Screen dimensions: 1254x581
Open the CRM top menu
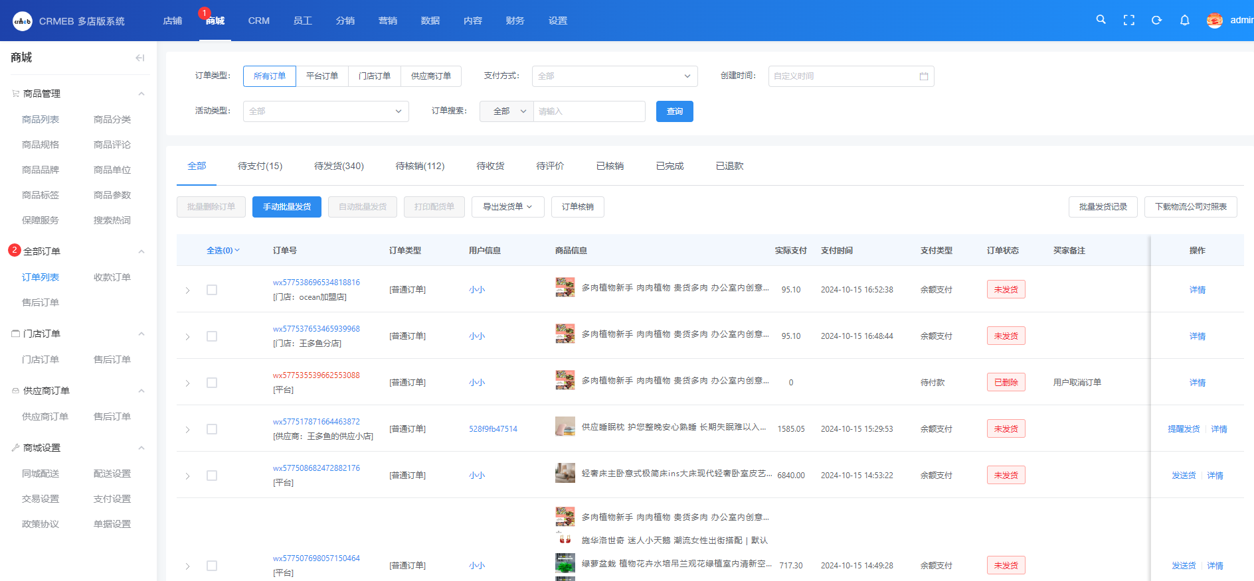(258, 21)
